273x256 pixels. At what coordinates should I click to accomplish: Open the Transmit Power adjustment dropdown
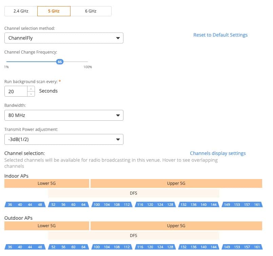(x=64, y=139)
